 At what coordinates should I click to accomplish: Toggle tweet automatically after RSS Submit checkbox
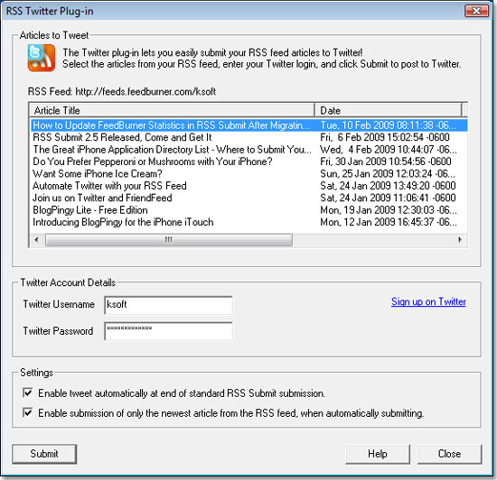(x=28, y=393)
